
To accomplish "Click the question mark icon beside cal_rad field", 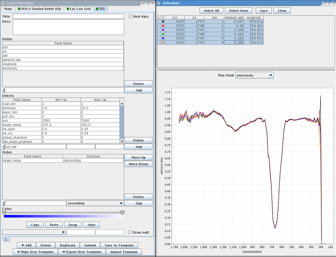I will click(x=3, y=147).
